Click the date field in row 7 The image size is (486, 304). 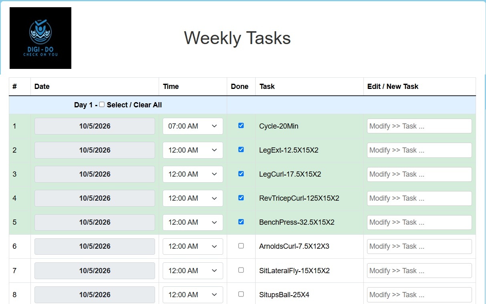tap(95, 271)
